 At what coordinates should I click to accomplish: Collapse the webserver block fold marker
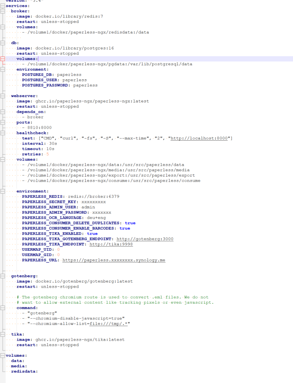pyautogui.click(x=3, y=96)
